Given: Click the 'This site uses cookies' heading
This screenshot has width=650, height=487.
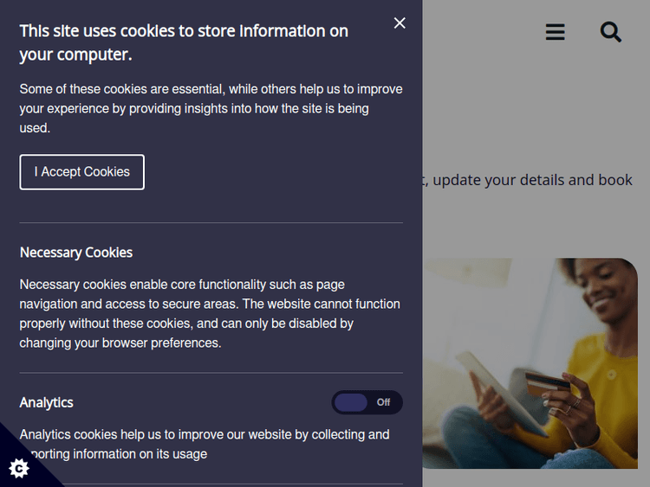Looking at the screenshot, I should pos(184,42).
